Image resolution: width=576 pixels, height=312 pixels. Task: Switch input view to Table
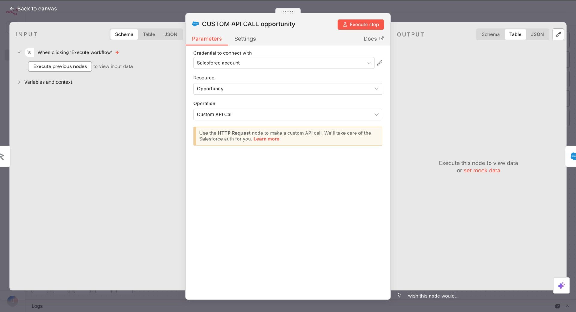coord(149,34)
